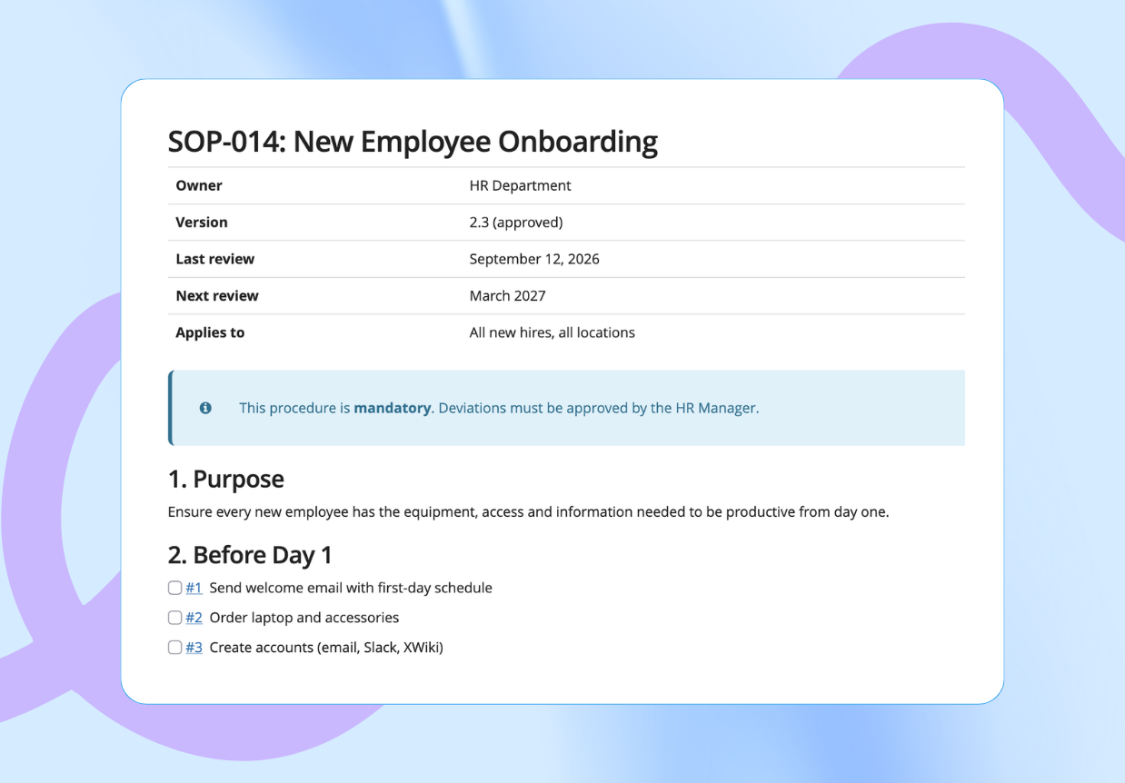This screenshot has height=783, width=1125.
Task: Tick the checkbox for Send welcome email
Action: click(174, 588)
